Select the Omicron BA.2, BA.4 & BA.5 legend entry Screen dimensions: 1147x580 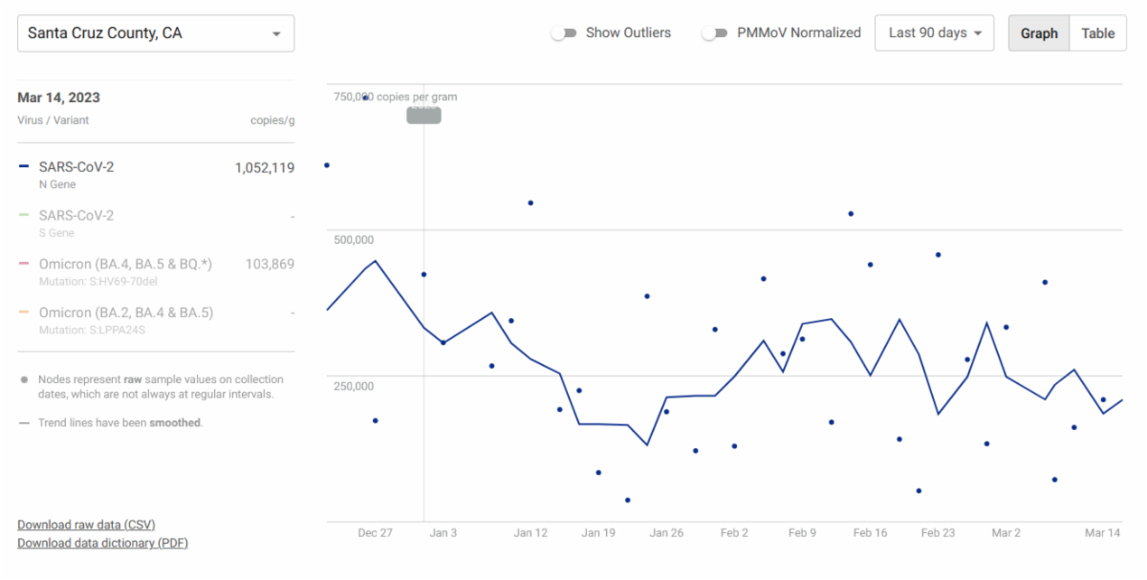click(x=125, y=313)
